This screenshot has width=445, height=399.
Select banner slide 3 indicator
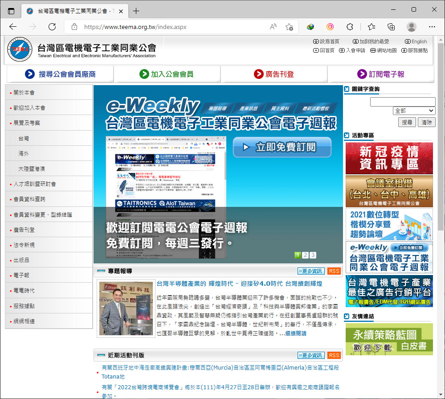(313, 255)
